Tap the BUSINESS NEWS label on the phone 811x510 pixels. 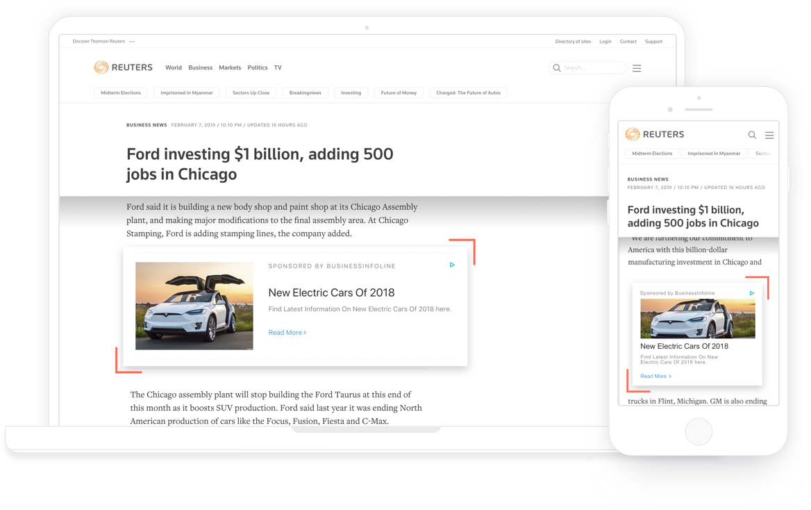[x=648, y=179]
